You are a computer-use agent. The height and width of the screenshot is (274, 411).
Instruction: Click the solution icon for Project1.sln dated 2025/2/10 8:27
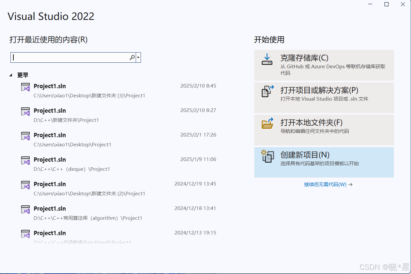pyautogui.click(x=25, y=111)
